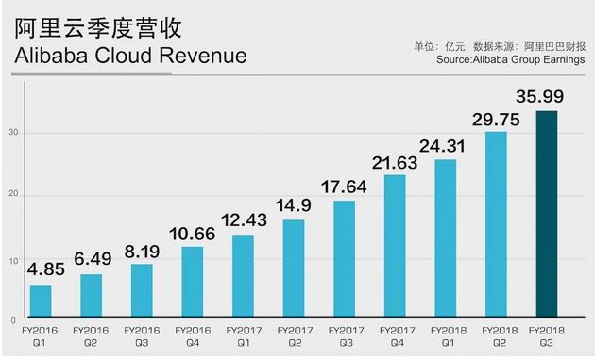Click the FY2016 Q4 bar
This screenshot has width=595, height=357.
[193, 282]
